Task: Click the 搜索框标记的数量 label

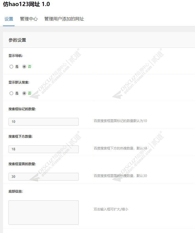Action: pos(22,109)
